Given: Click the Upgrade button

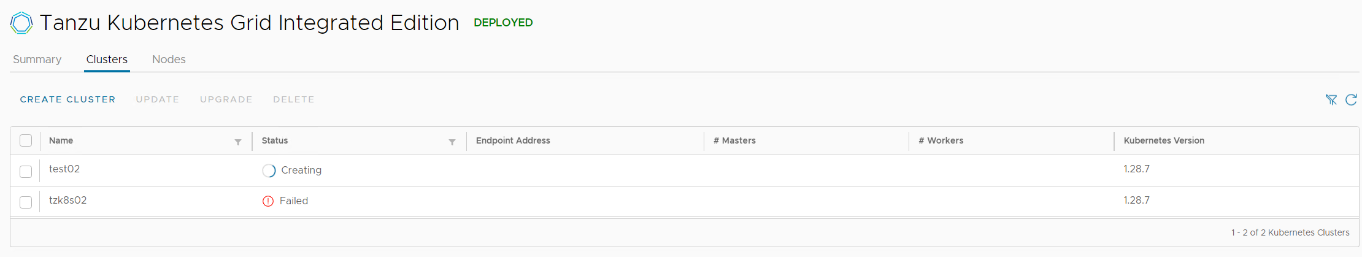Looking at the screenshot, I should coord(226,99).
